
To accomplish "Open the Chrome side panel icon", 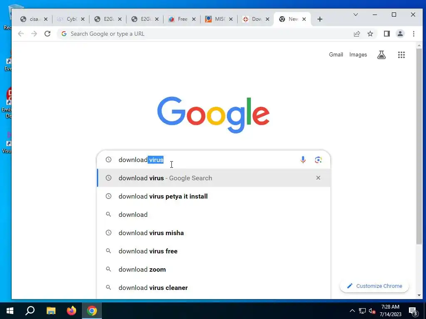I will (x=386, y=34).
